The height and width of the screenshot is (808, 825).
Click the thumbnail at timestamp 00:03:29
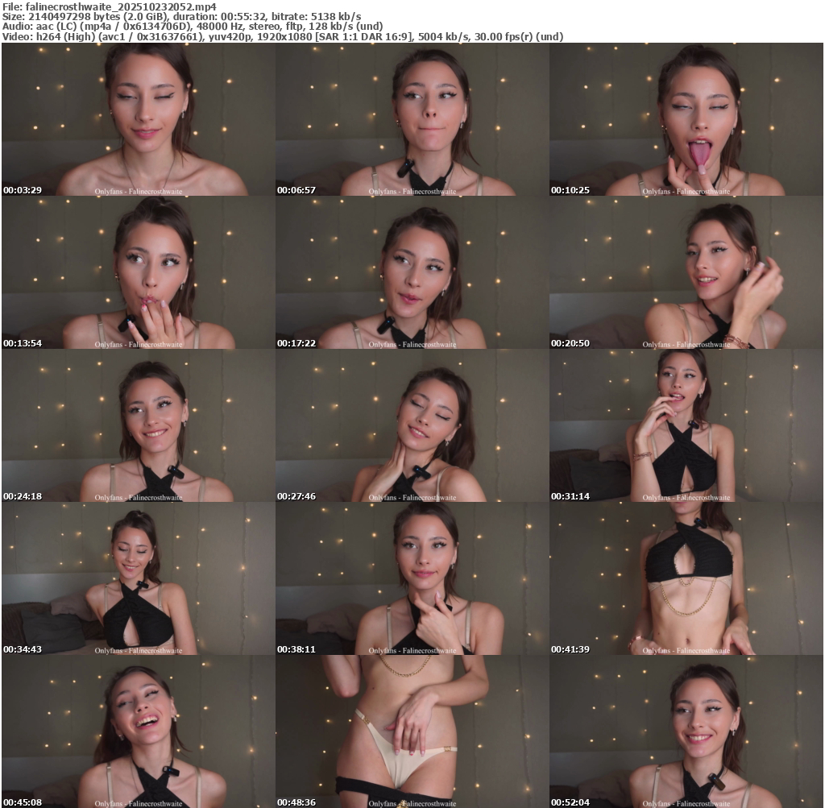[138, 119]
